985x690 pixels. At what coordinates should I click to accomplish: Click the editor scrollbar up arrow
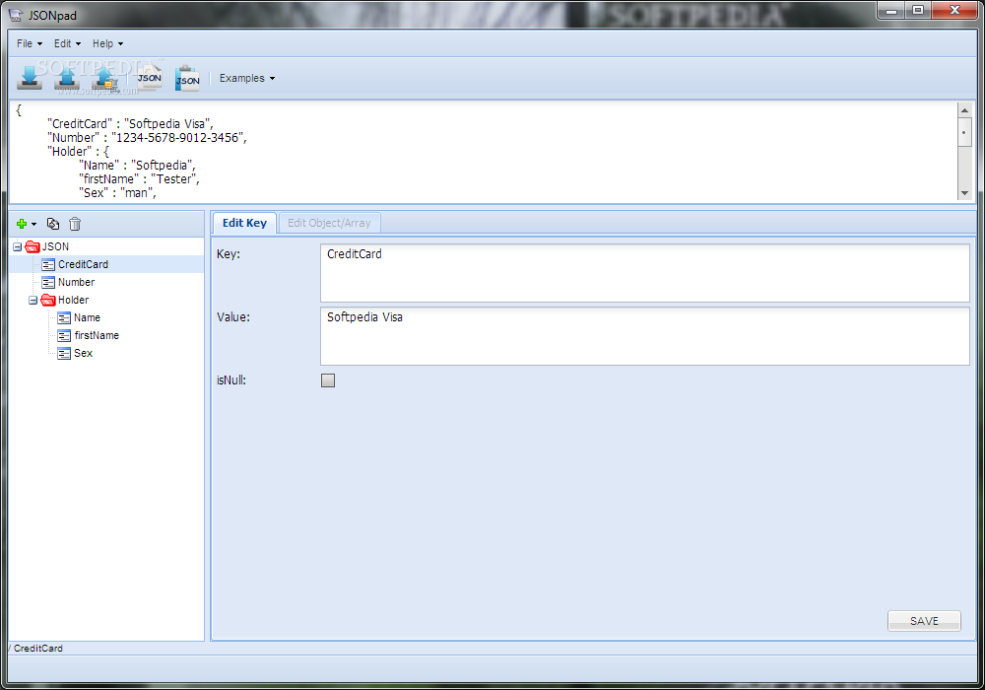coord(964,110)
